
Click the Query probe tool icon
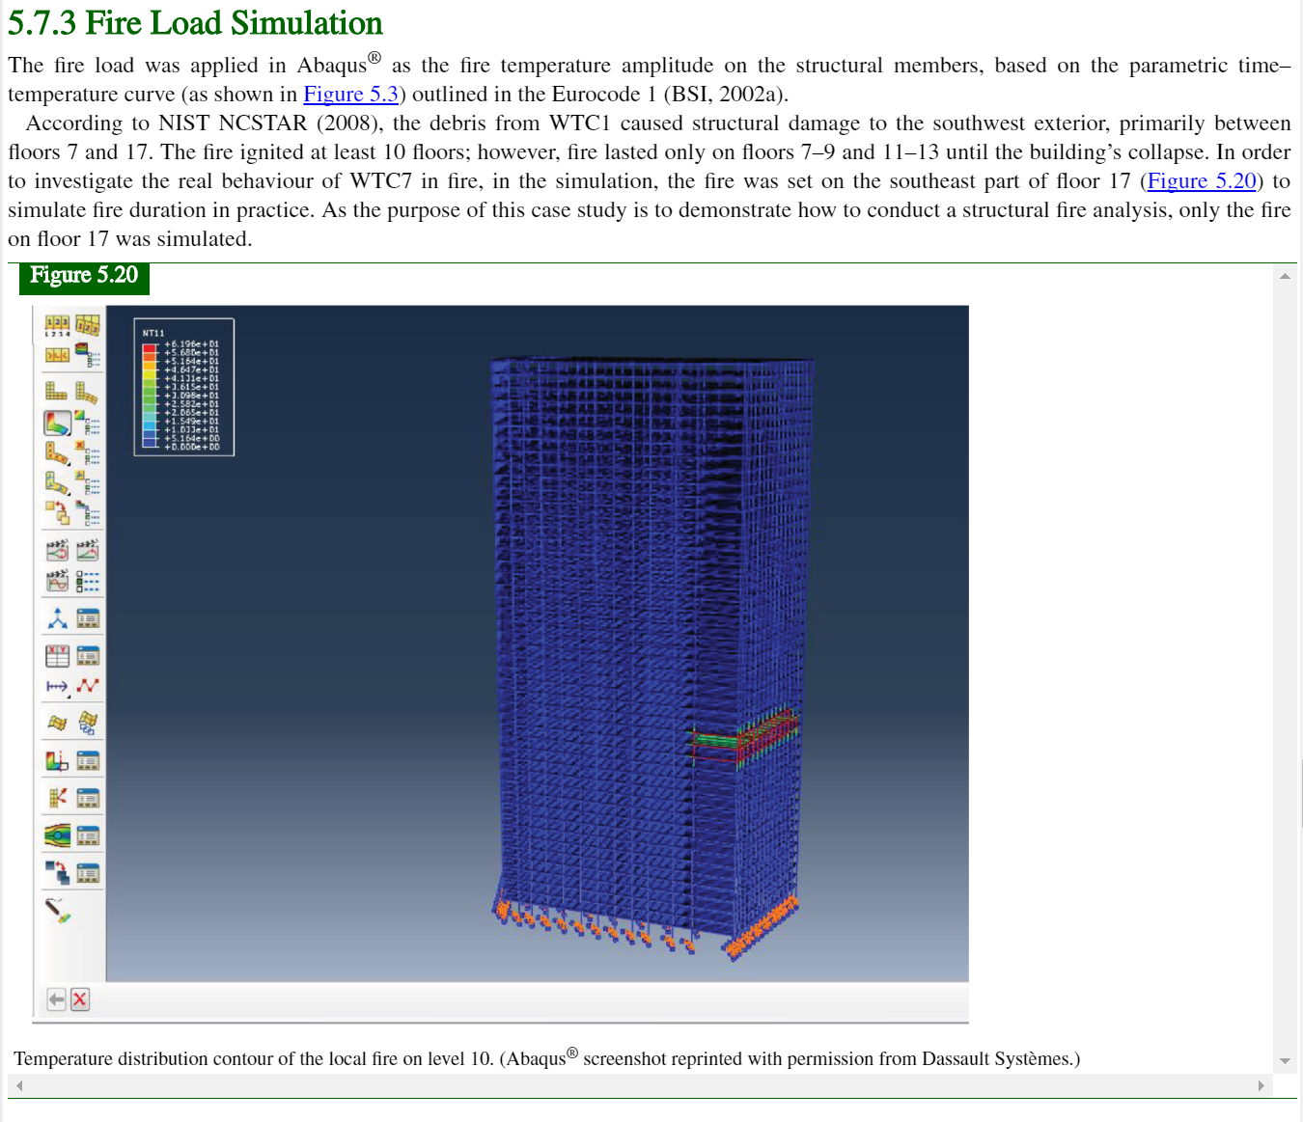tap(58, 910)
